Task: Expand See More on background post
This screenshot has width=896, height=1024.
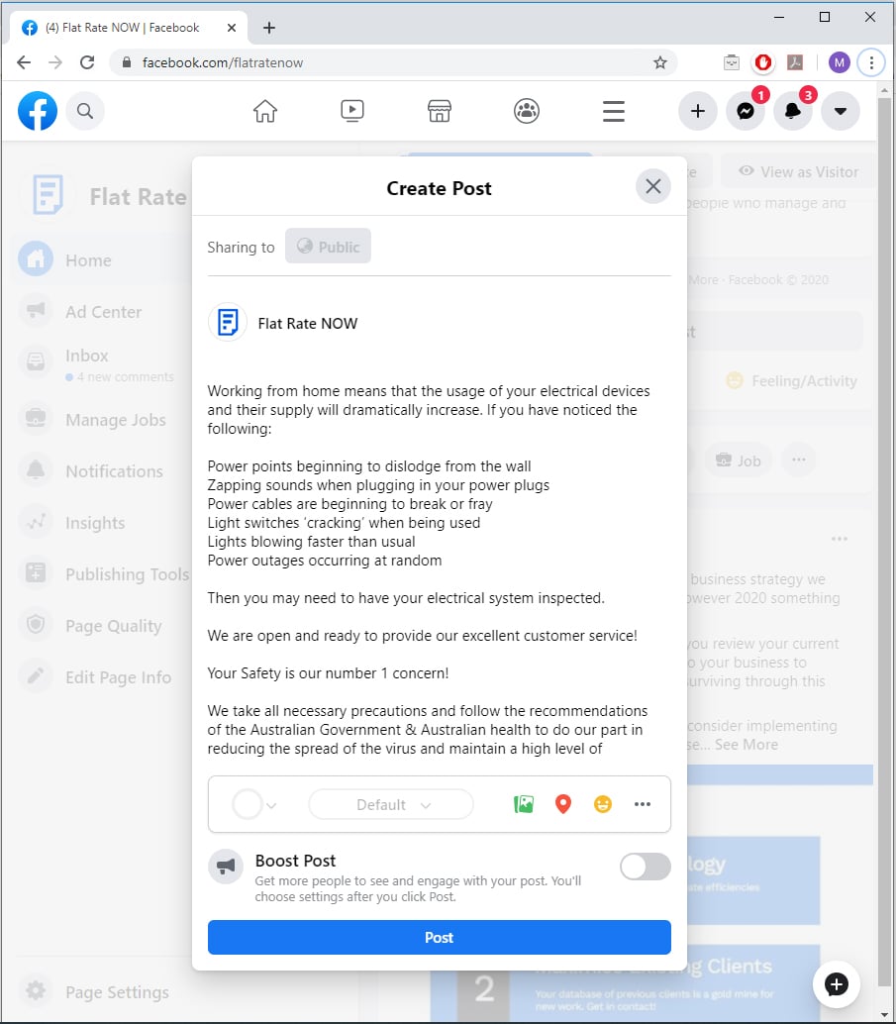Action: click(x=746, y=745)
